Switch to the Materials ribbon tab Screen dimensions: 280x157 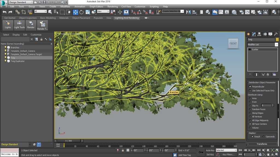click(64, 18)
